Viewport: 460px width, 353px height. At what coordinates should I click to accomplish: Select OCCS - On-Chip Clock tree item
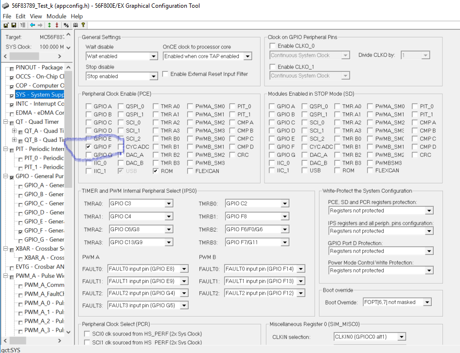tap(39, 76)
